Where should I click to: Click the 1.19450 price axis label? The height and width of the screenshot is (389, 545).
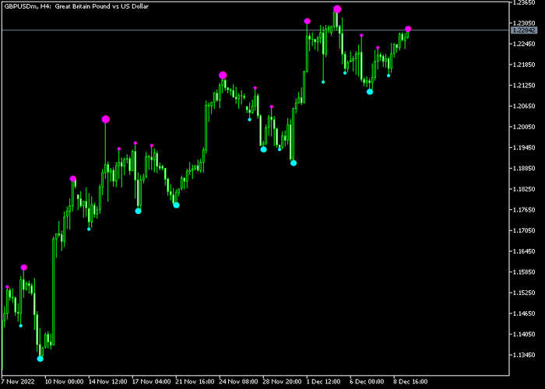(x=525, y=148)
